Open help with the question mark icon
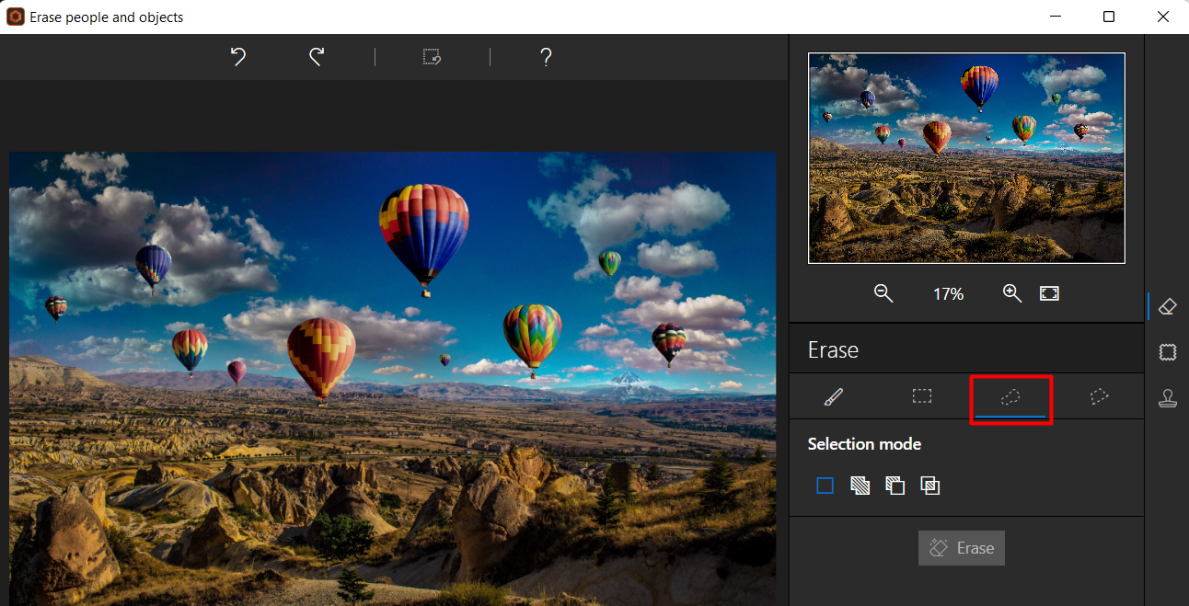Screen dimensions: 1189x606 pos(546,57)
